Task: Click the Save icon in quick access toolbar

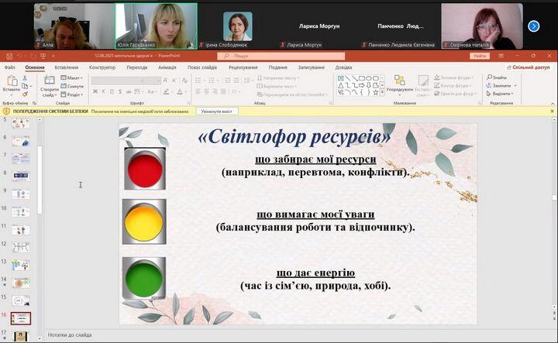Action: [x=9, y=56]
